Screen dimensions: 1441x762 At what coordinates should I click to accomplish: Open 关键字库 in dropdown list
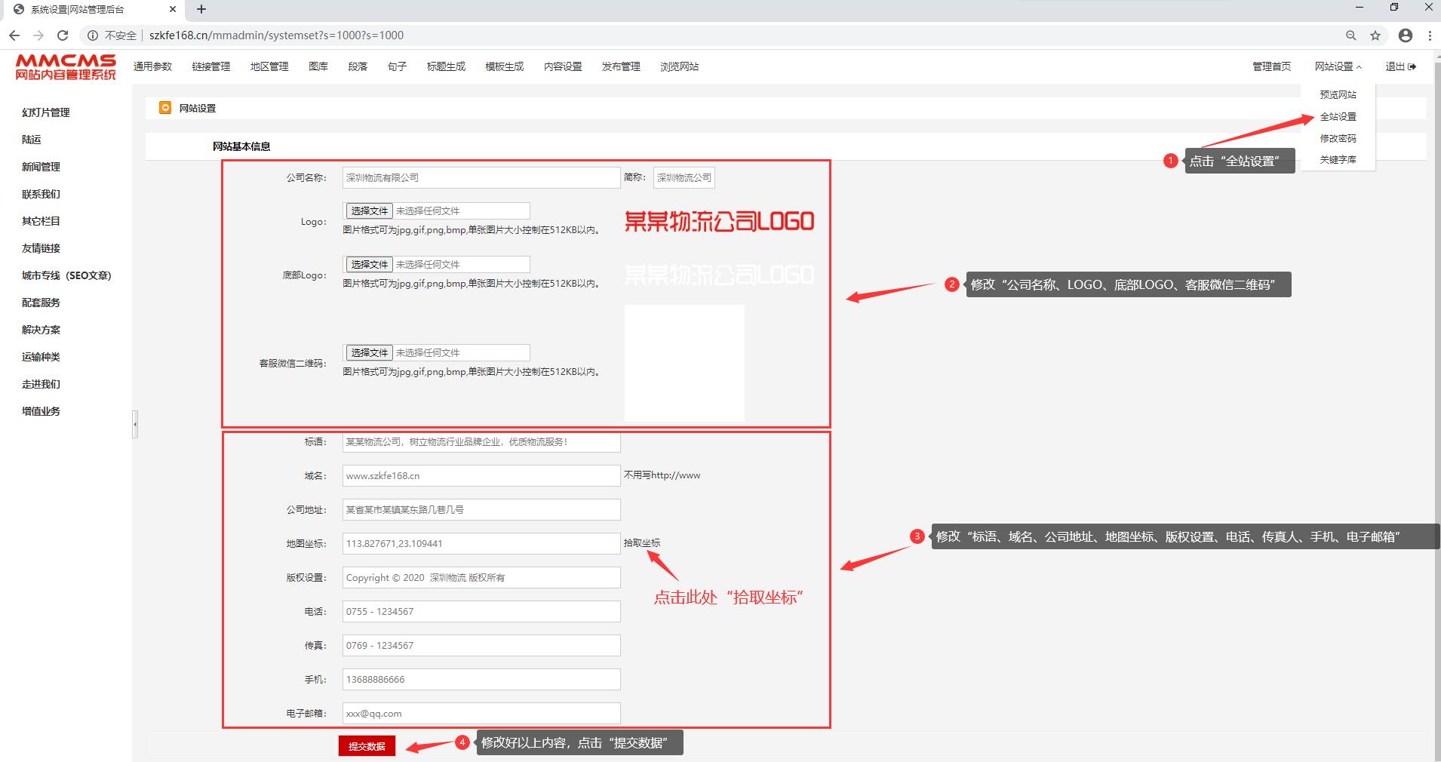tap(1338, 160)
